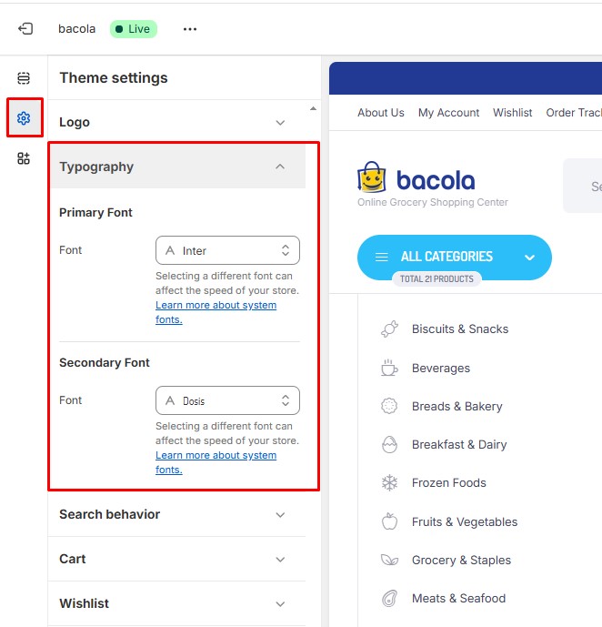Viewport: 602px width, 627px height.
Task: Expand the Cart settings section
Action: [x=178, y=559]
